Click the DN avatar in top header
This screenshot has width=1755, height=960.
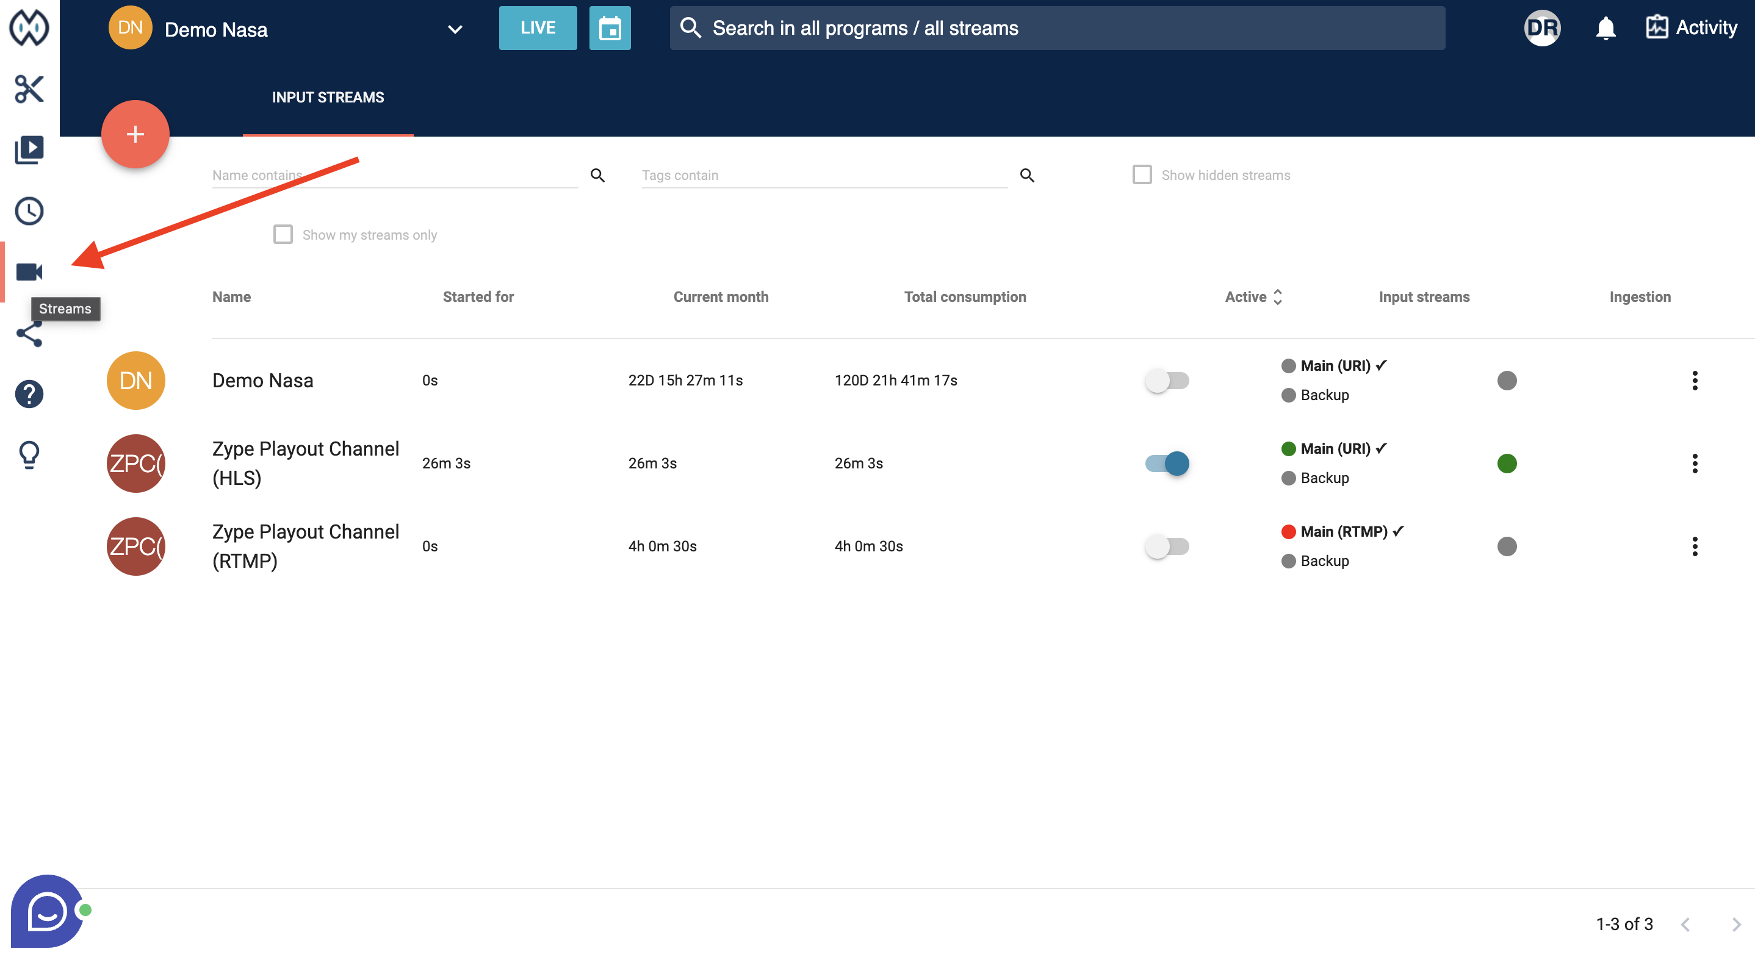click(x=130, y=28)
